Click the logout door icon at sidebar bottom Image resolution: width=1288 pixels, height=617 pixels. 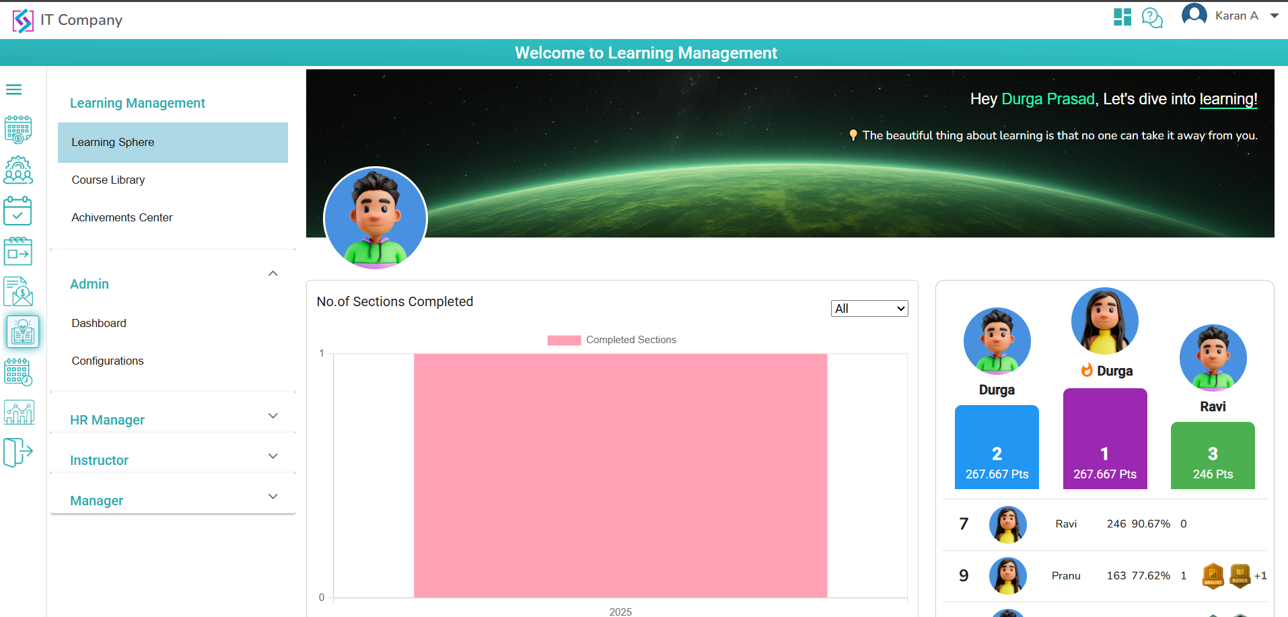18,452
